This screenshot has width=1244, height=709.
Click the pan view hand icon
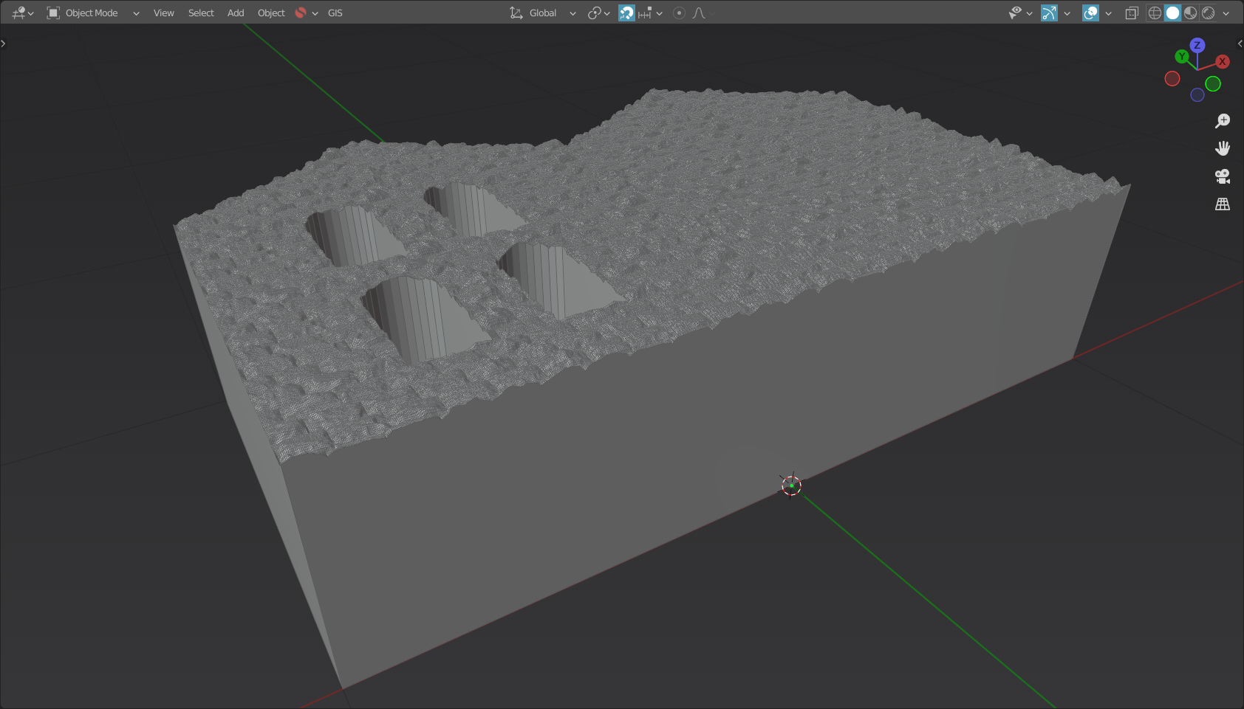(1223, 148)
